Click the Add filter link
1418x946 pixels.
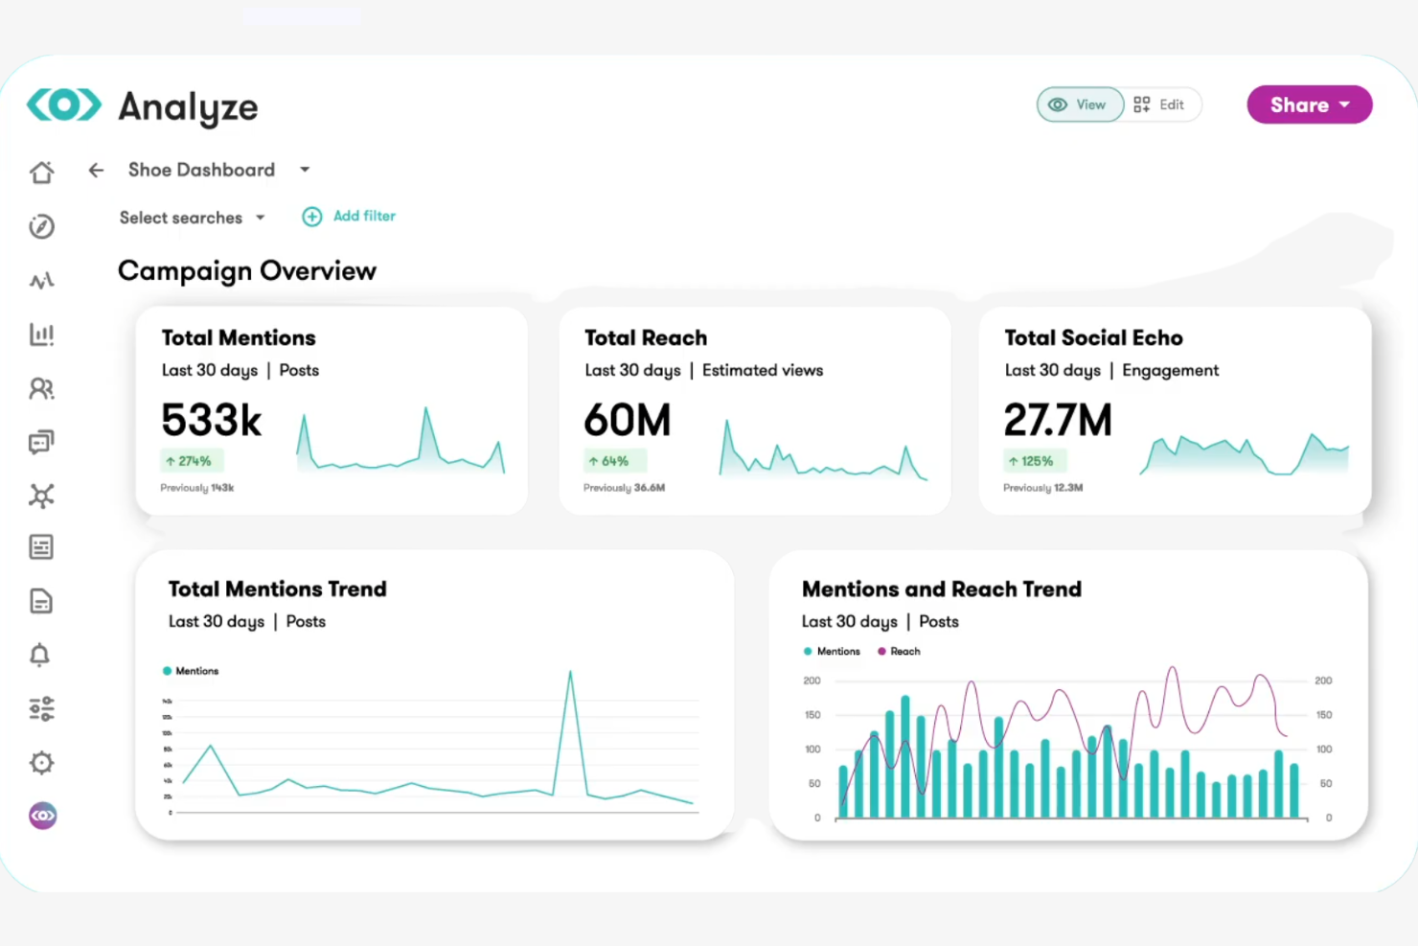tap(364, 216)
